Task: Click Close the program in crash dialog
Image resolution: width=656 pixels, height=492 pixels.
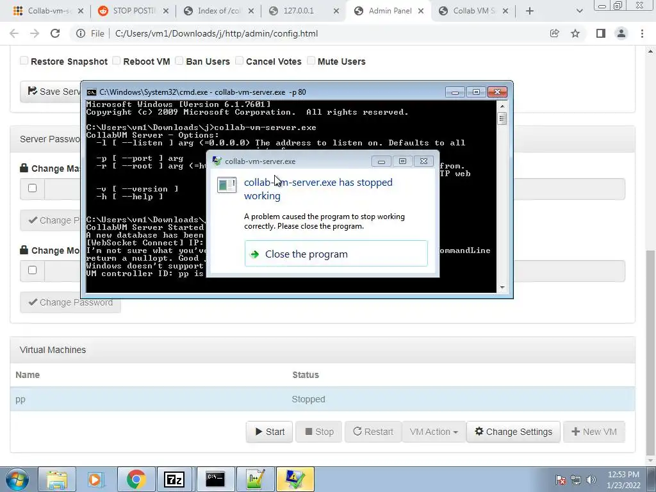Action: tap(336, 254)
